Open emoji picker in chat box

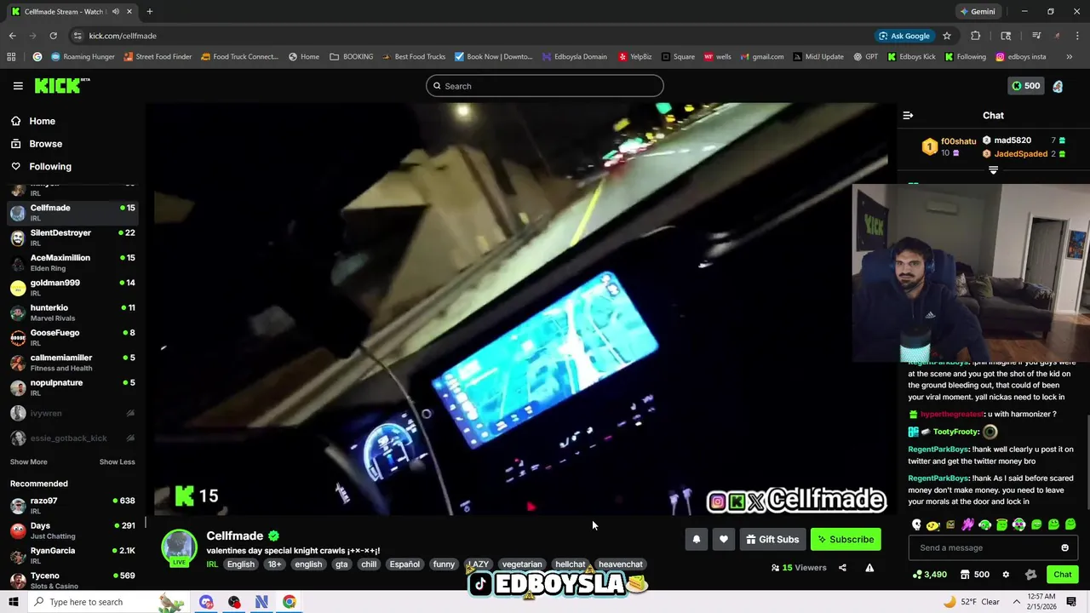(x=1064, y=547)
